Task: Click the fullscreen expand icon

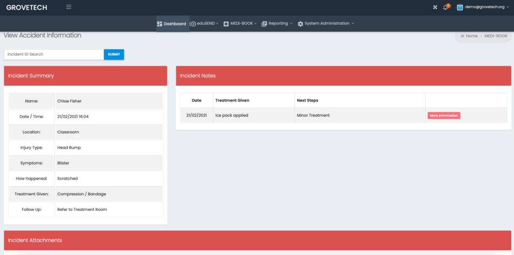Action: [435, 7]
